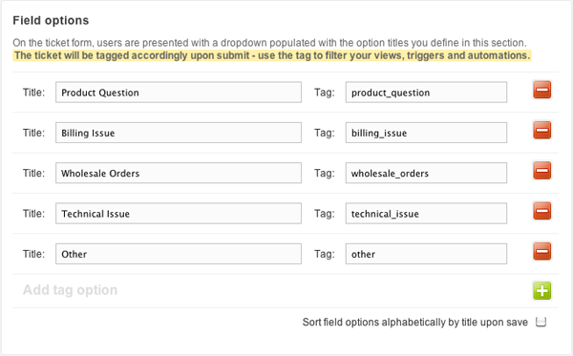
Task: Edit the product_question tag field
Action: pos(426,93)
